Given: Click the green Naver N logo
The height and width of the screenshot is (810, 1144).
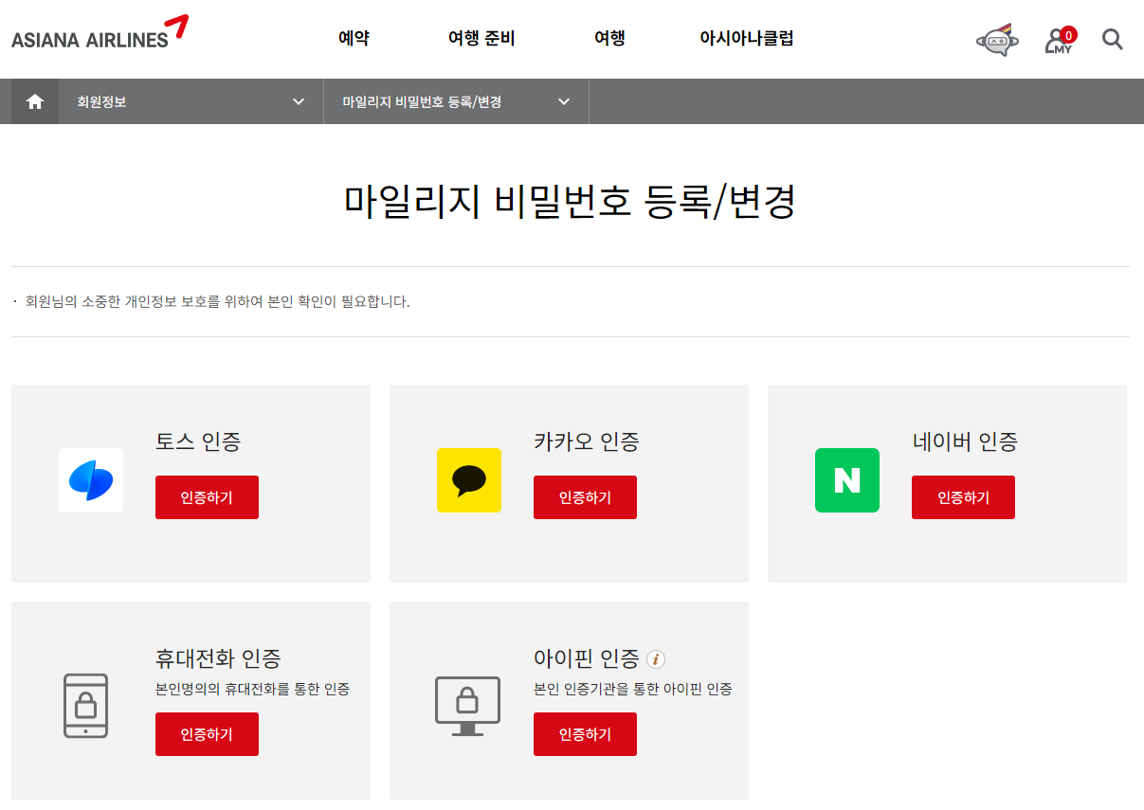Looking at the screenshot, I should pyautogui.click(x=847, y=480).
